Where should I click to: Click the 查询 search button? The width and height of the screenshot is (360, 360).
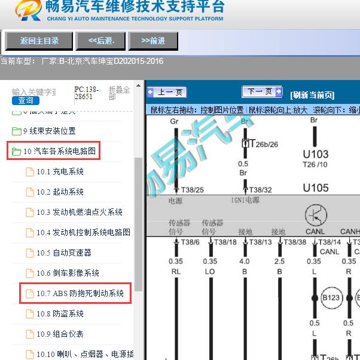click(x=26, y=100)
